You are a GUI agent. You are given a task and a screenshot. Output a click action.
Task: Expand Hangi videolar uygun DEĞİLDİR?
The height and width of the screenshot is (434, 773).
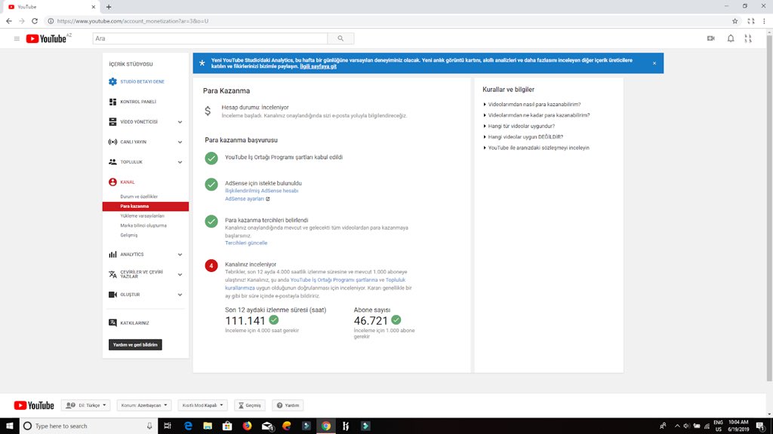click(525, 137)
